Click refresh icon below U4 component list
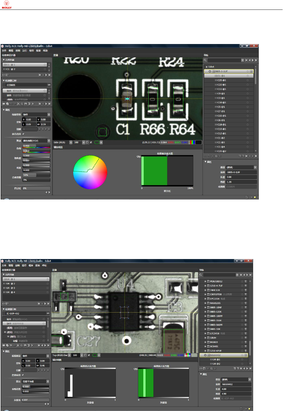Viewport: 285px width, 411px height. point(4,304)
